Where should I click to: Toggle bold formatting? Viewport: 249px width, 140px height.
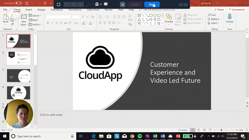[x=48, y=23]
